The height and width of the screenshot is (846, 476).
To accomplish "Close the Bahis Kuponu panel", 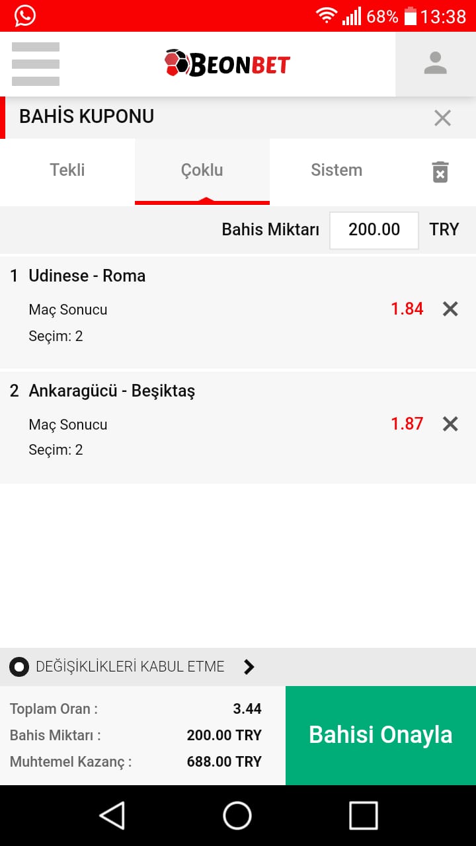I will click(442, 118).
